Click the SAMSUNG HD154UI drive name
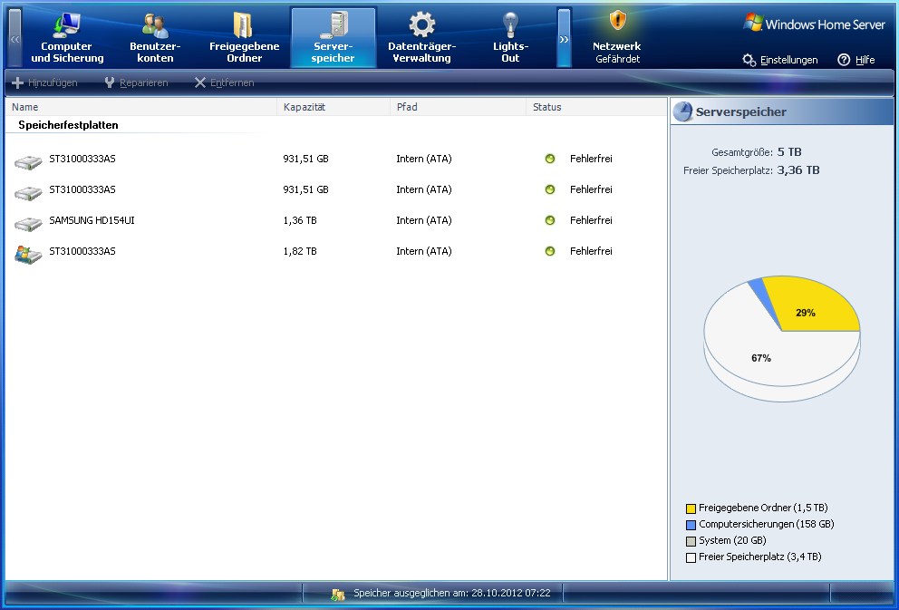Screen dimensions: 899x610 pos(92,220)
